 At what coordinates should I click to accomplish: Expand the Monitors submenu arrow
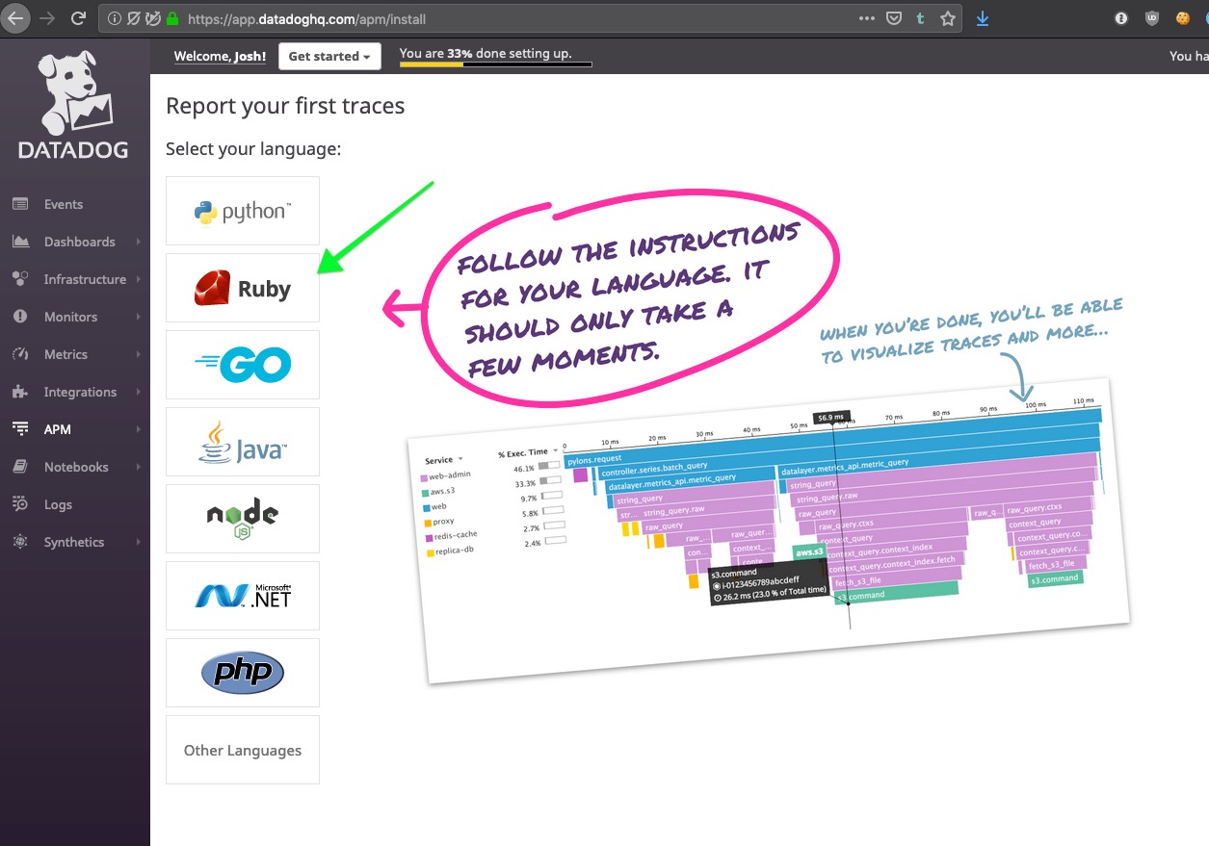pyautogui.click(x=139, y=317)
